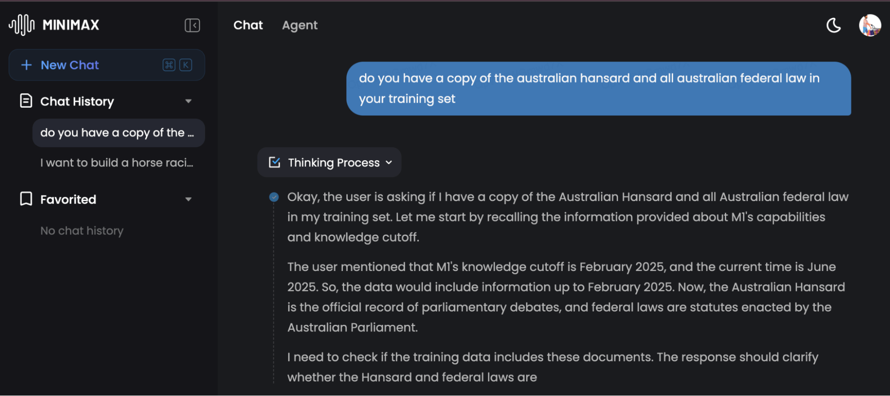Click the MINIMAX brand name text
Viewport: 890px width, 396px height.
pos(71,25)
